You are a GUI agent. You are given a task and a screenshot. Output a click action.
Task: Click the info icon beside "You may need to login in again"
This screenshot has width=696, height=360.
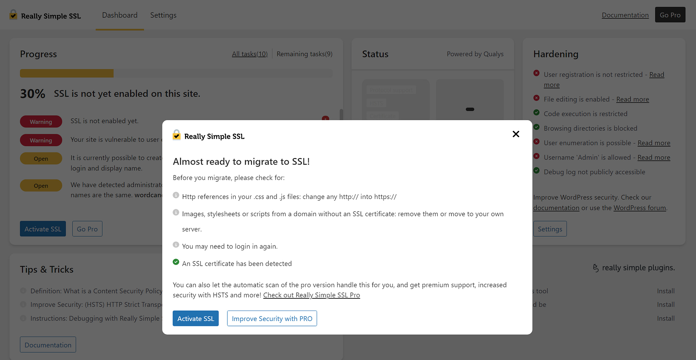point(176,245)
